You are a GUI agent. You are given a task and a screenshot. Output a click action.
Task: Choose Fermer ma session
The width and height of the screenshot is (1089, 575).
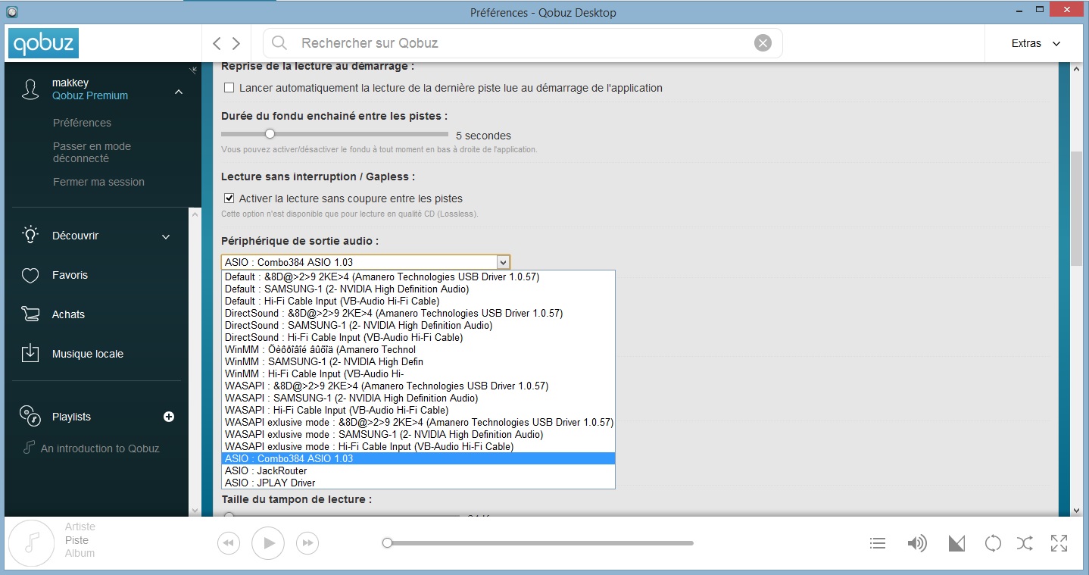click(98, 182)
